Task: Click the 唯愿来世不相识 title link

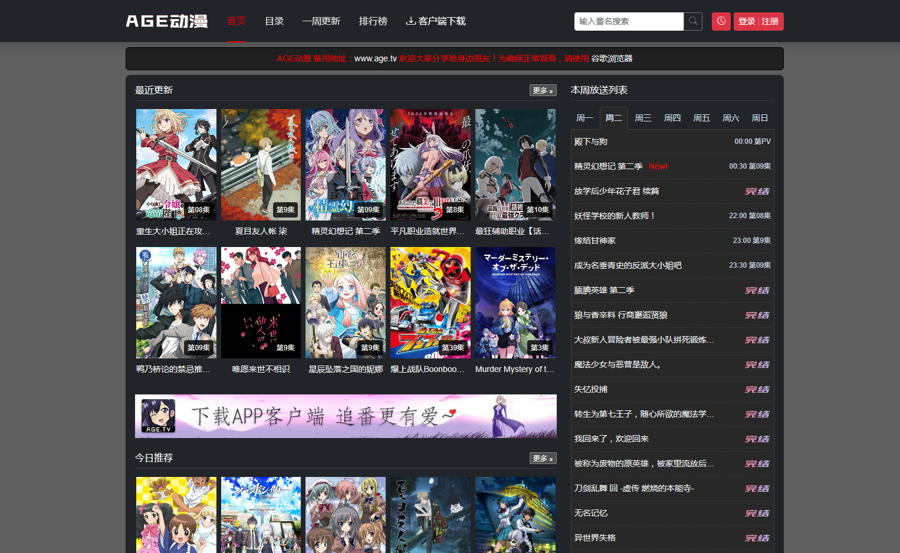Action: (x=261, y=369)
